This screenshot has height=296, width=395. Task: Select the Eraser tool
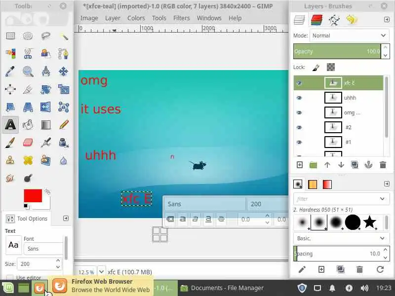(x=28, y=143)
